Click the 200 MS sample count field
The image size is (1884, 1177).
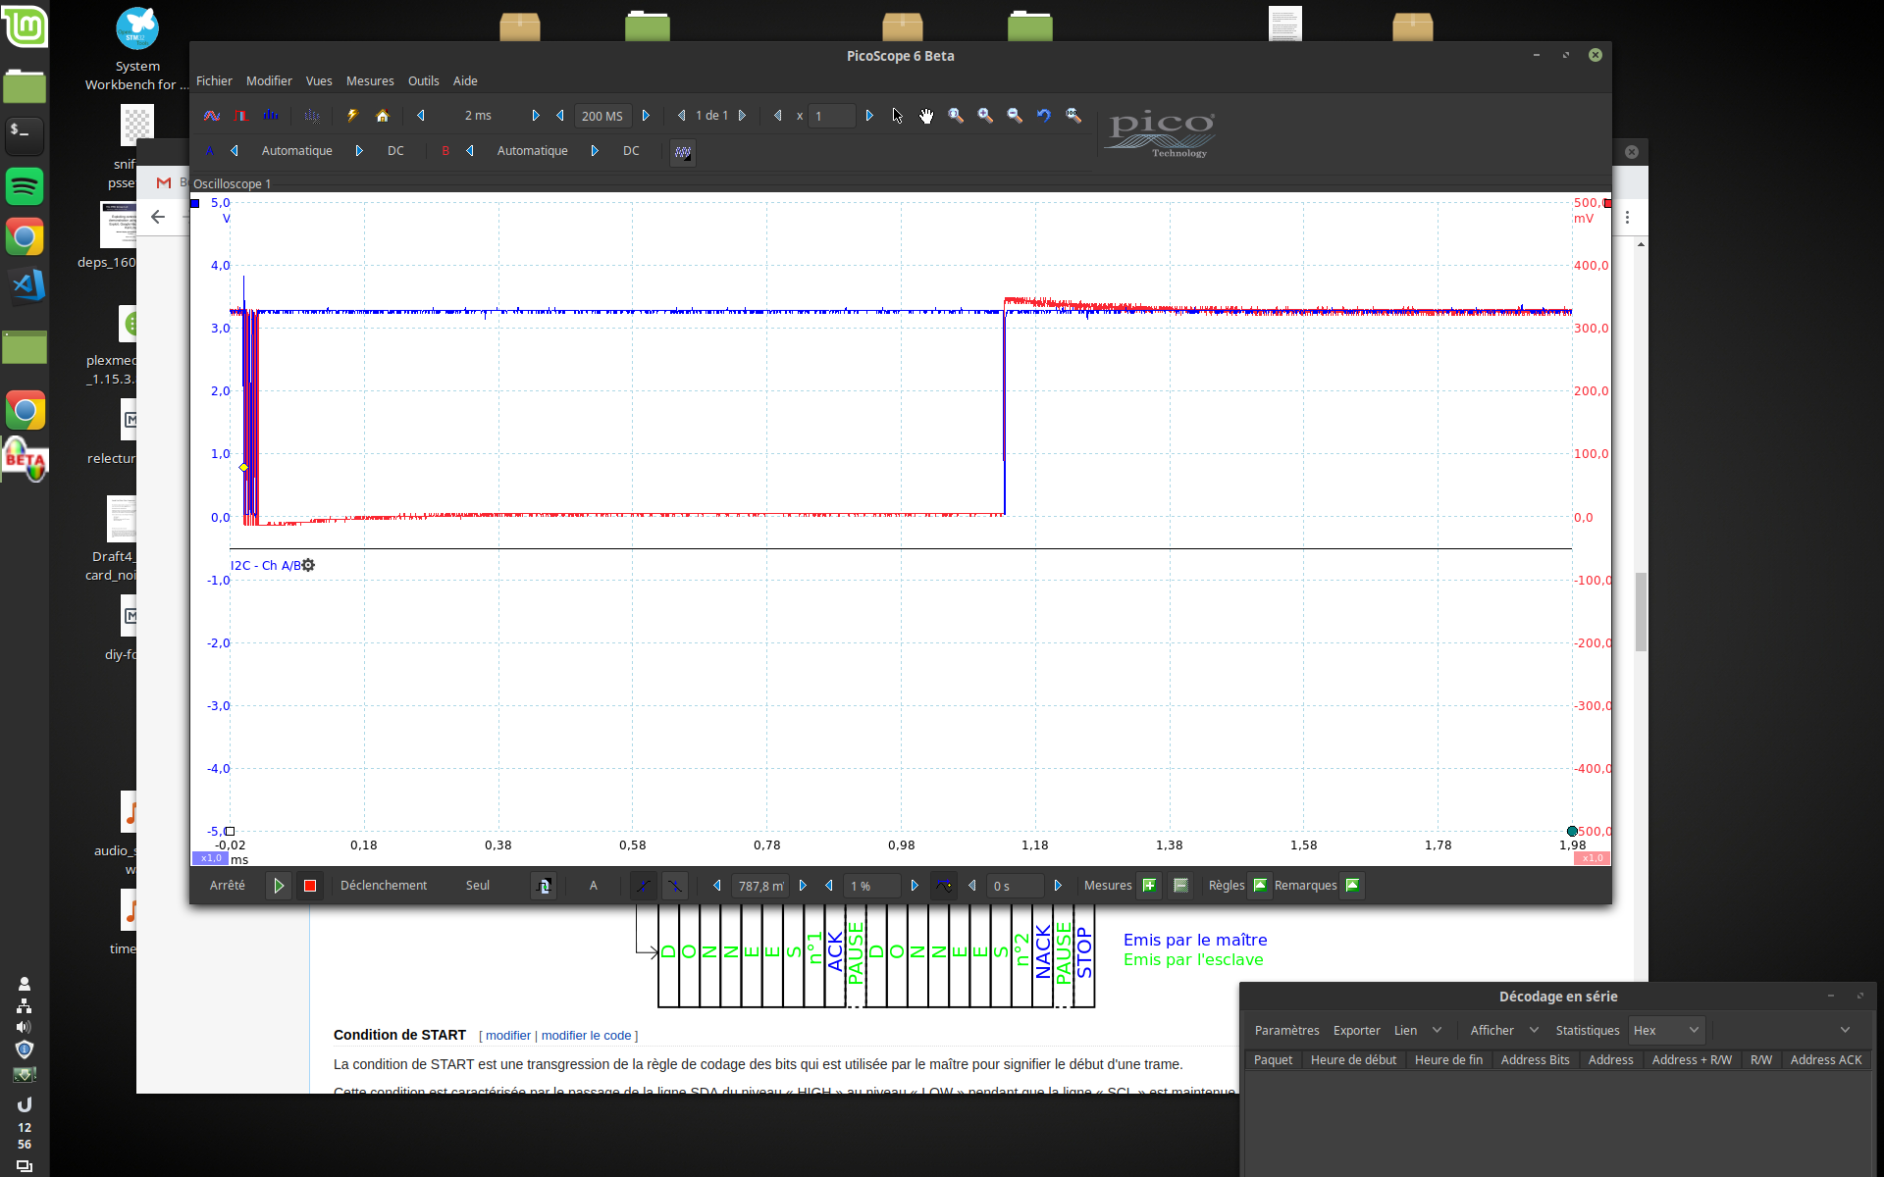pyautogui.click(x=602, y=116)
